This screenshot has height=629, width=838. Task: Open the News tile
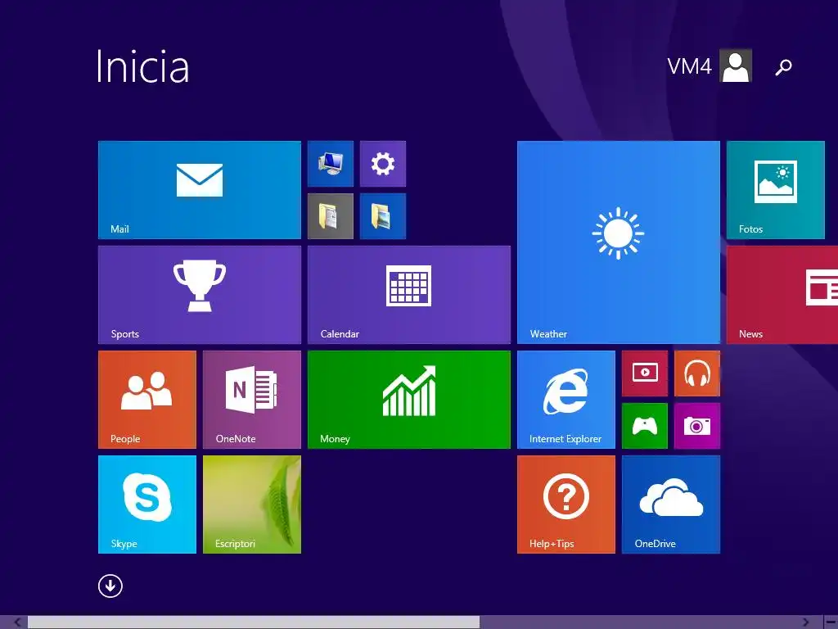coord(782,295)
